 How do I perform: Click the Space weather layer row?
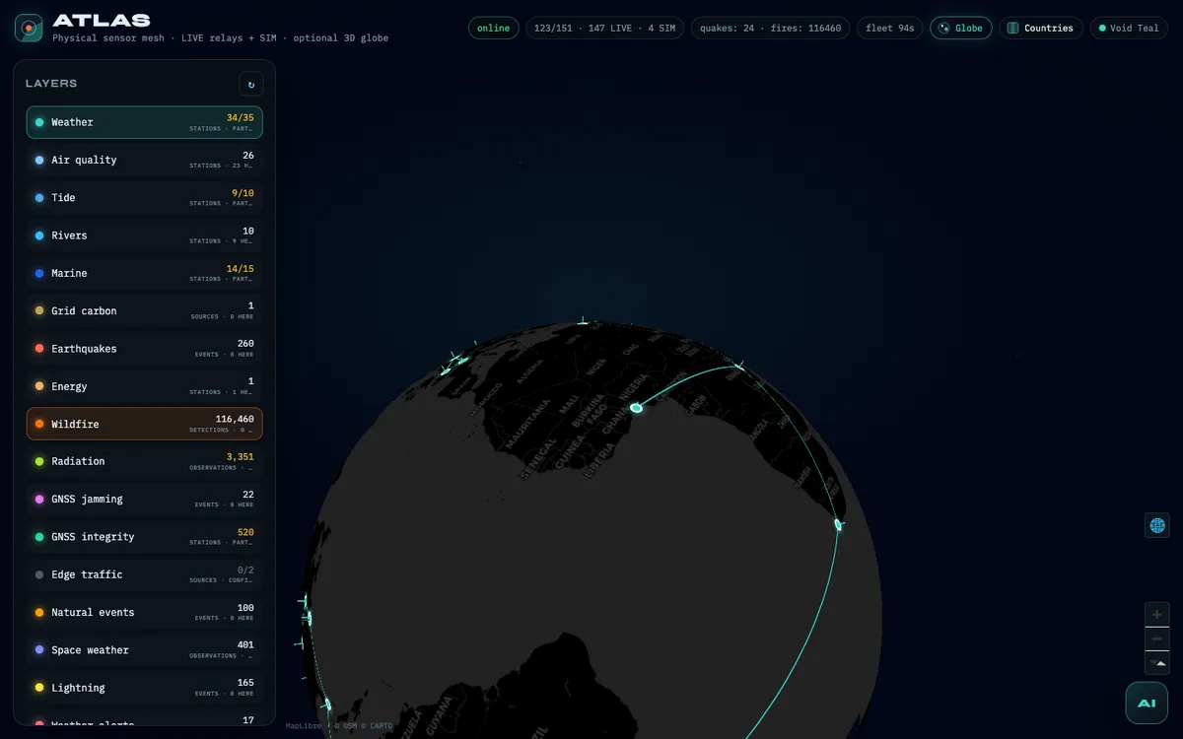[145, 650]
